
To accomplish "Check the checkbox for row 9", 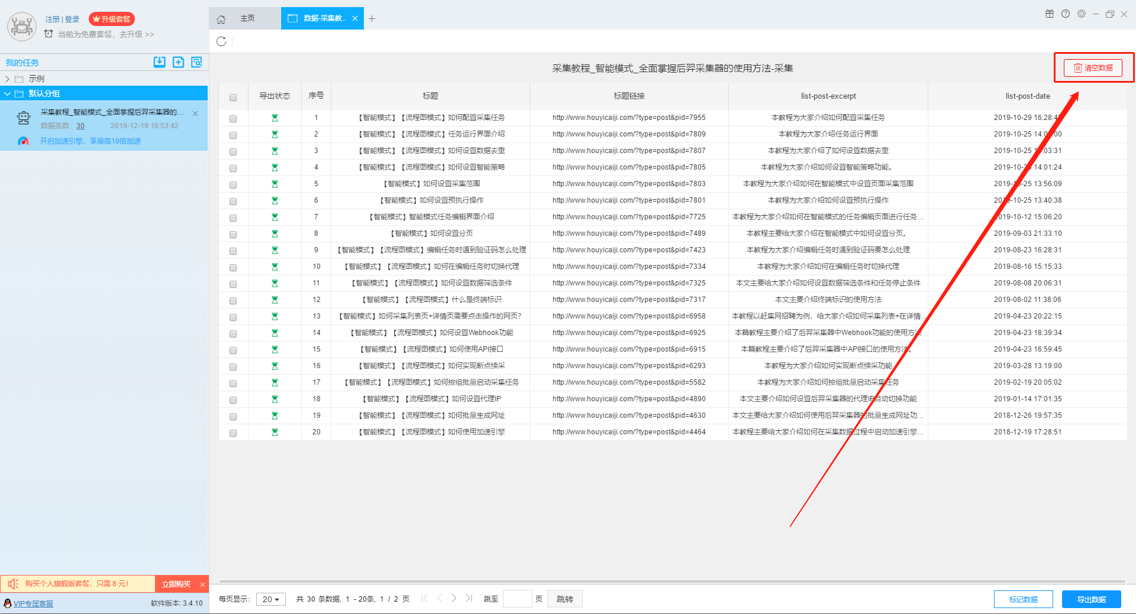I will 233,251.
